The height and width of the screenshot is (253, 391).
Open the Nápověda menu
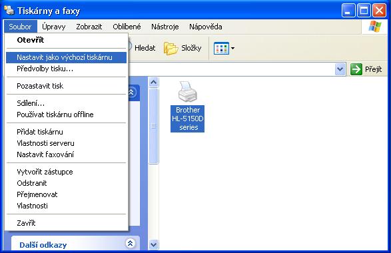coord(205,27)
